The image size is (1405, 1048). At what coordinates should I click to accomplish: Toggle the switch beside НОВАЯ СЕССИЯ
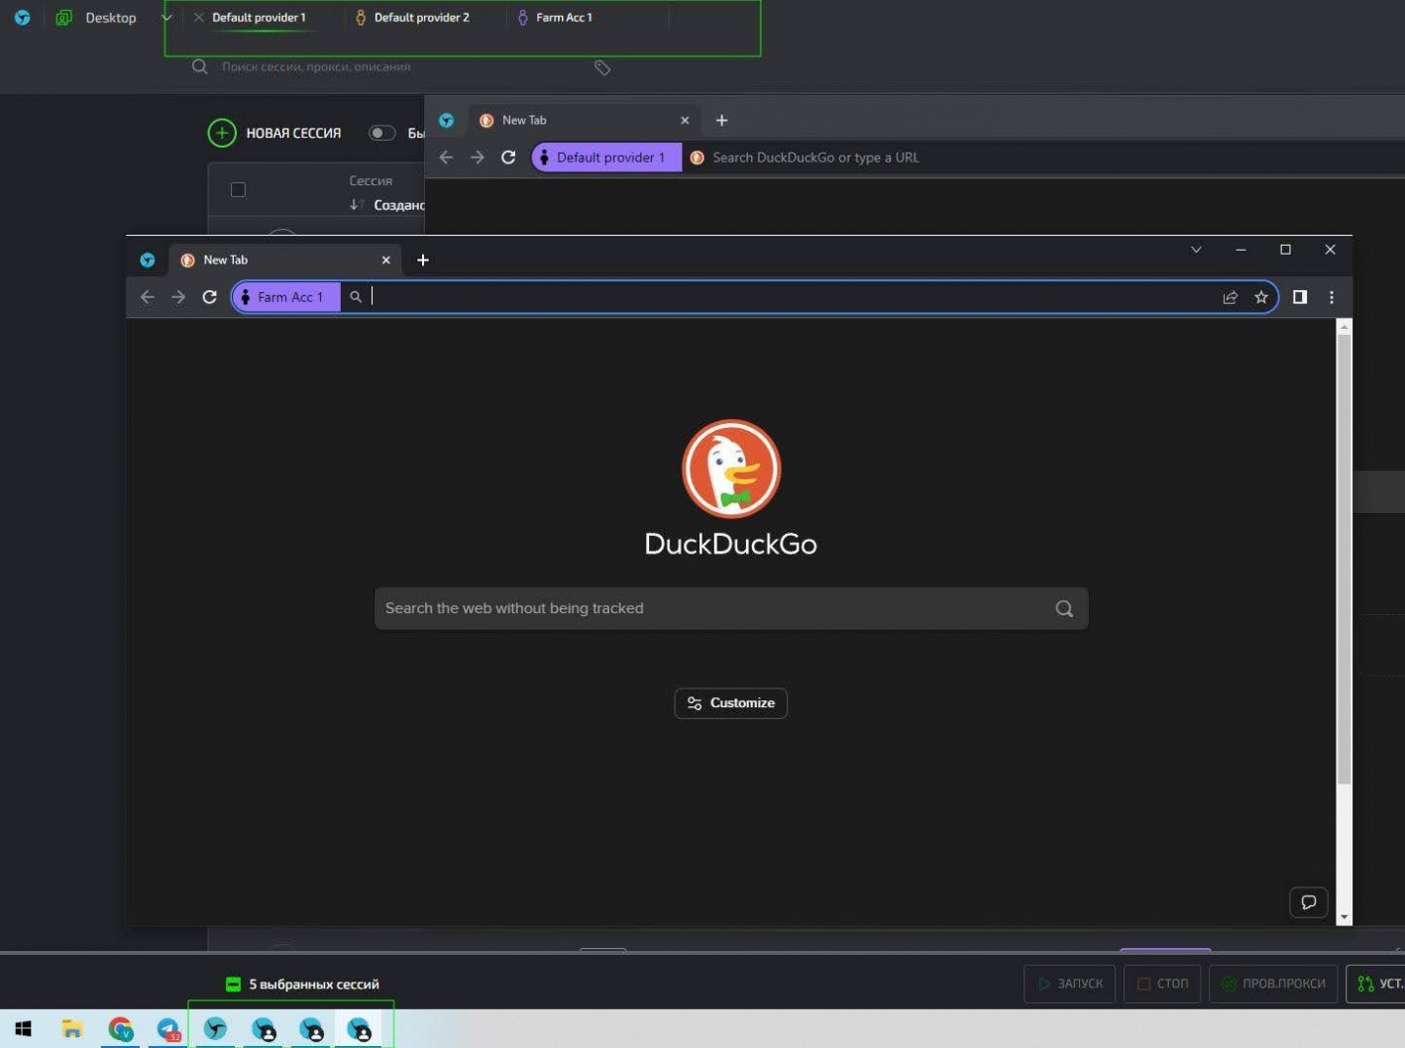point(381,133)
